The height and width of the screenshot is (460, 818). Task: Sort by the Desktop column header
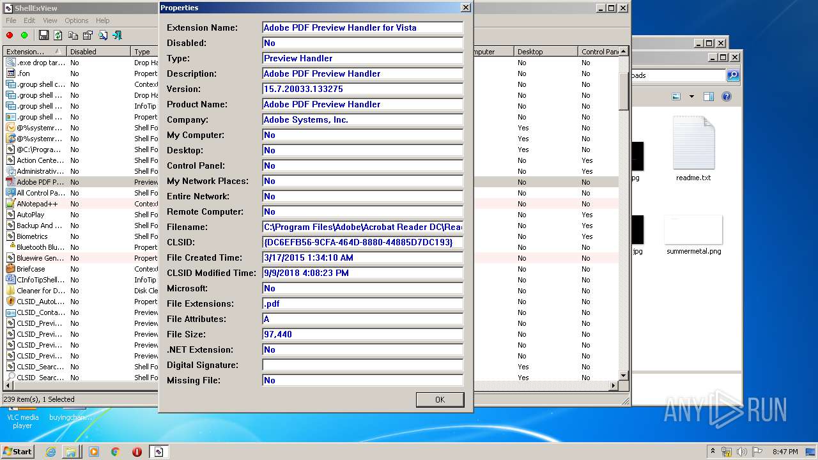tap(546, 52)
